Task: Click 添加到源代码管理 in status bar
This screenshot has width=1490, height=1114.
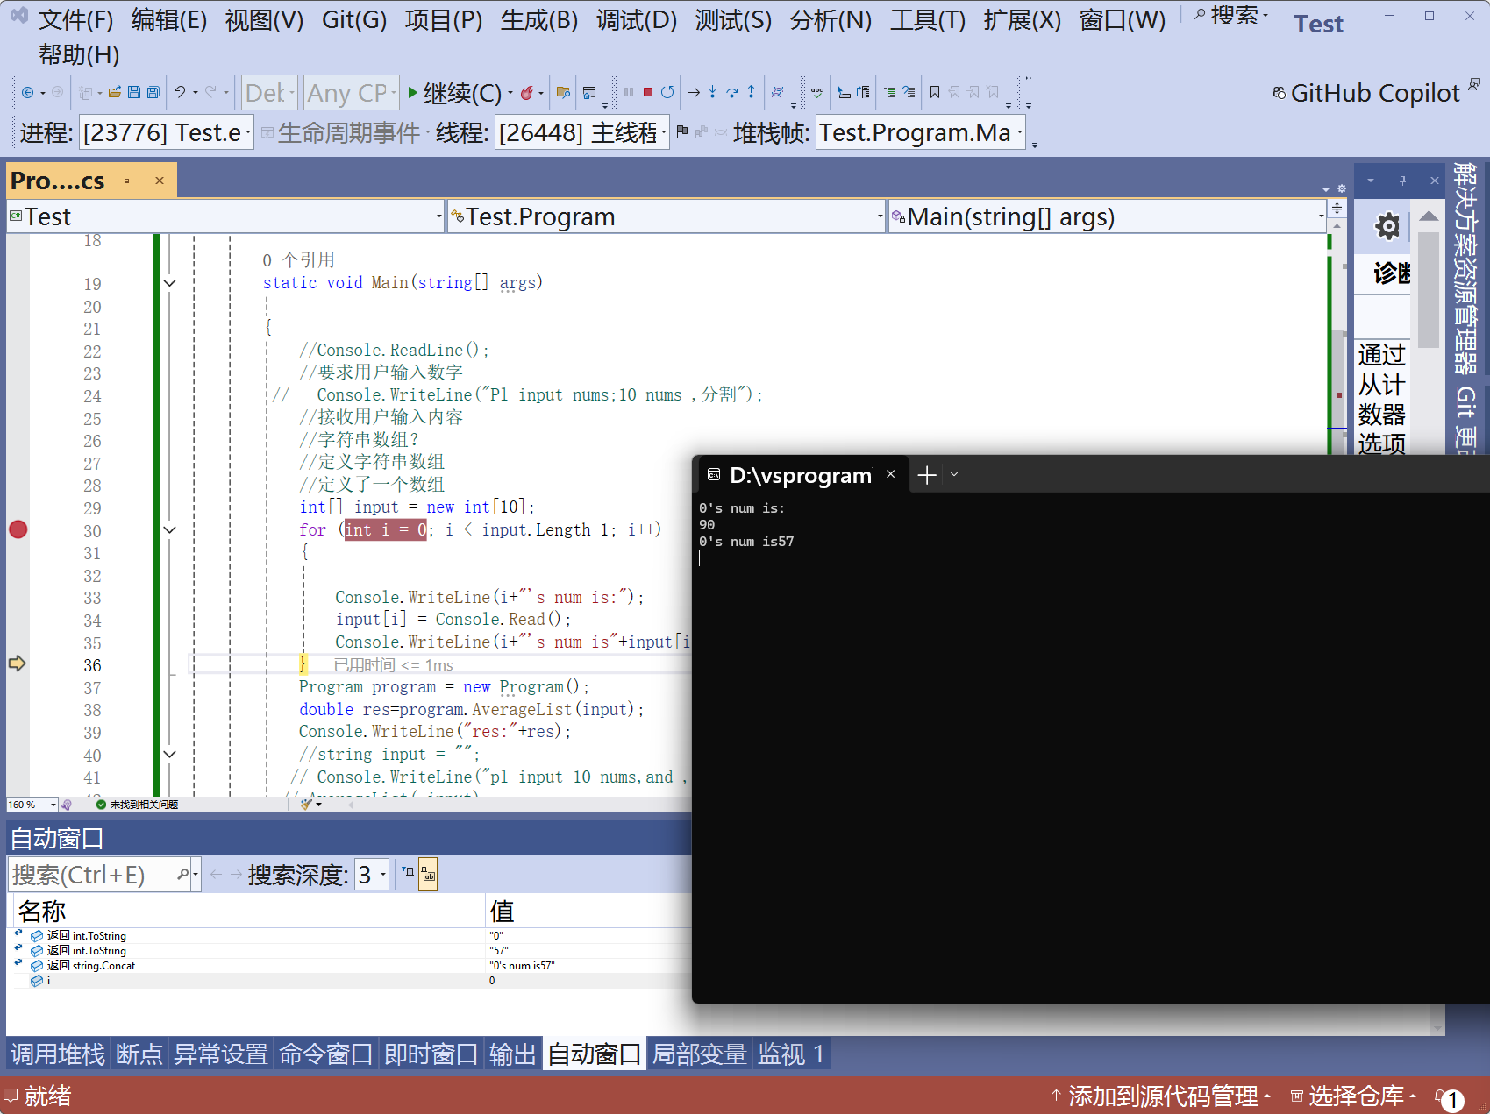Action: pyautogui.click(x=1161, y=1096)
